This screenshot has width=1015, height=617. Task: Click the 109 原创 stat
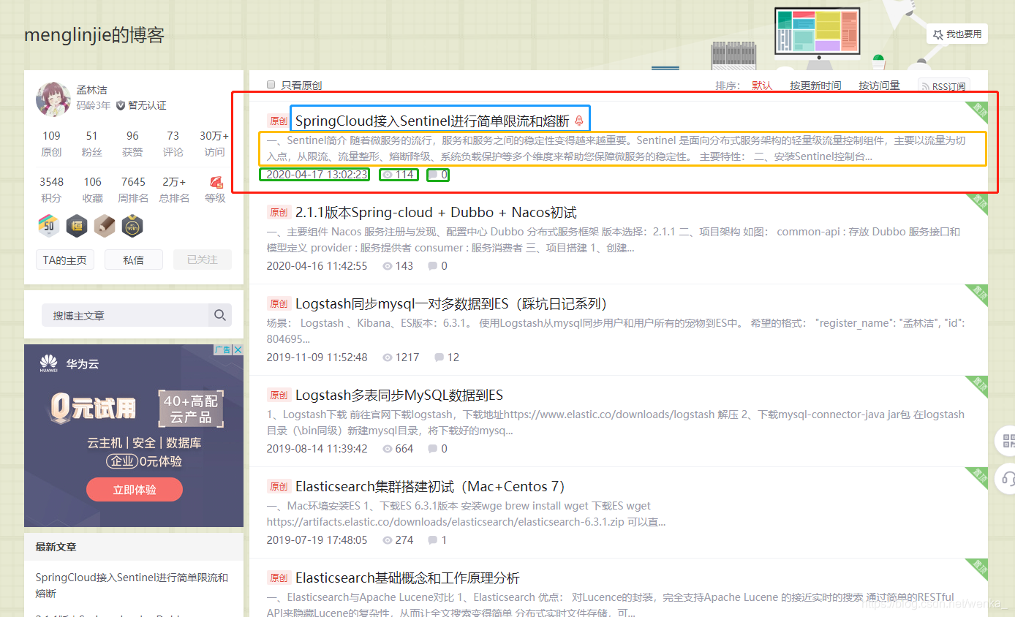pyautogui.click(x=51, y=144)
